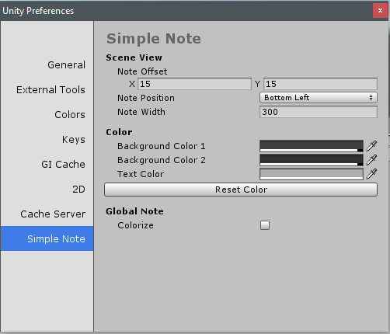This screenshot has width=390, height=334.
Task: Click the Note Width input field
Action: [x=319, y=112]
